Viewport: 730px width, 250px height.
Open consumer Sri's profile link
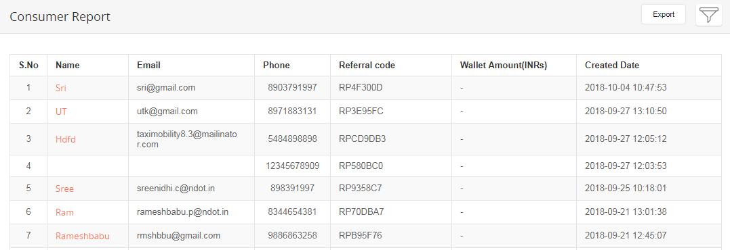click(61, 88)
